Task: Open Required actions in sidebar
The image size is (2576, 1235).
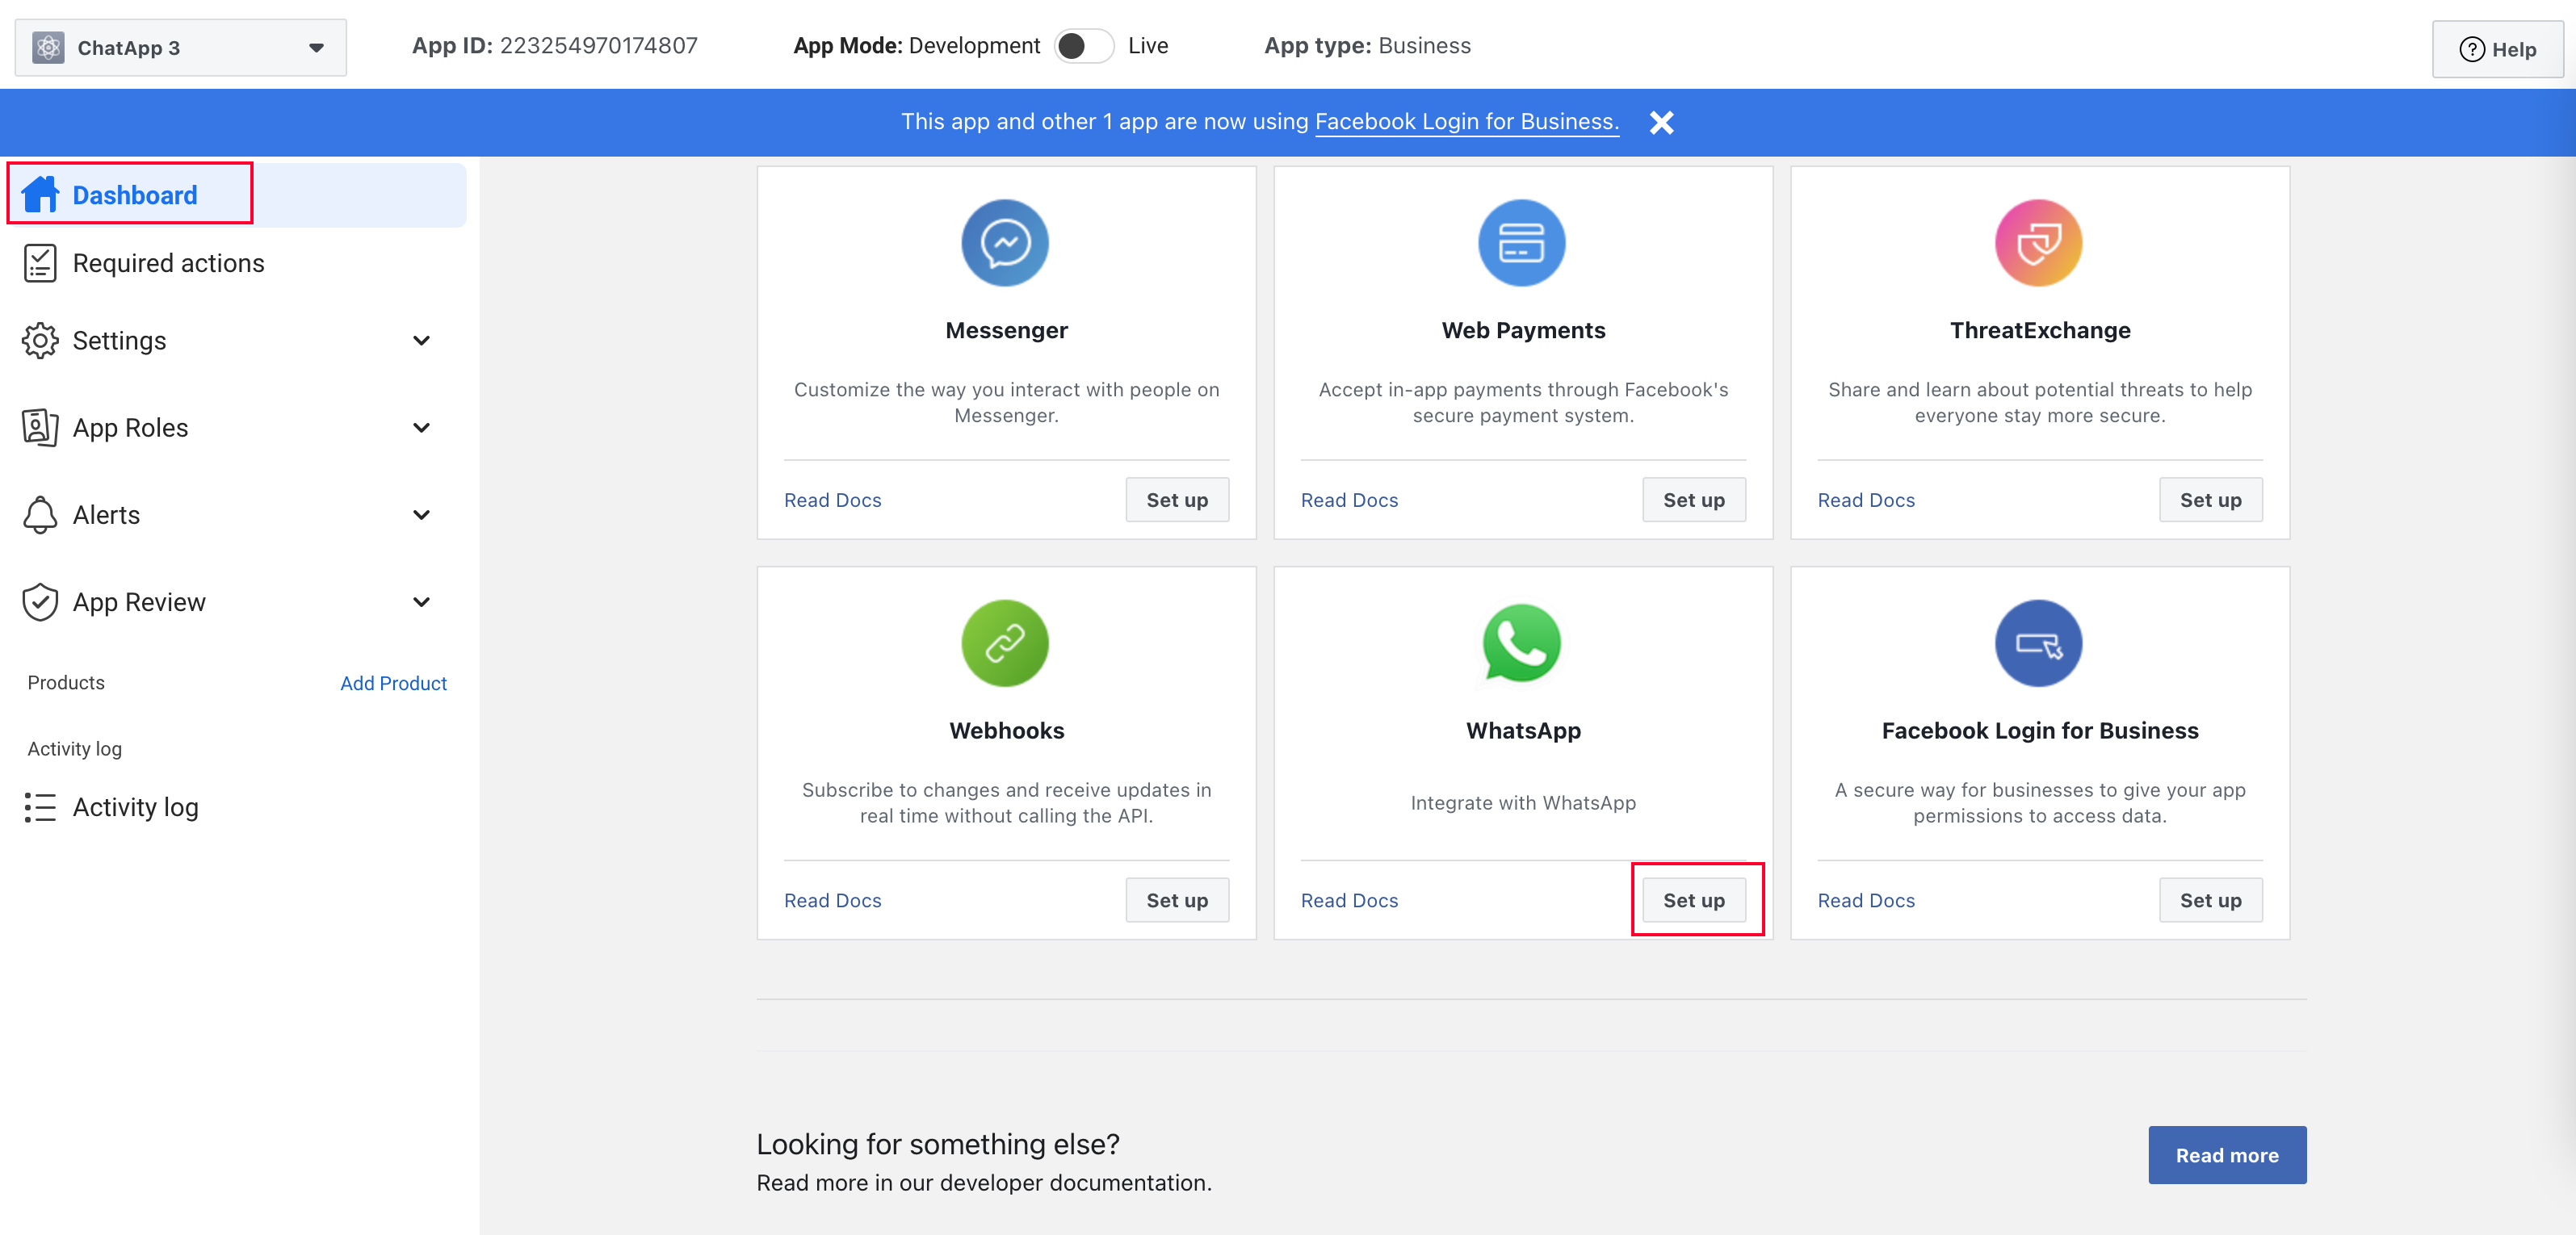Action: pos(168,263)
